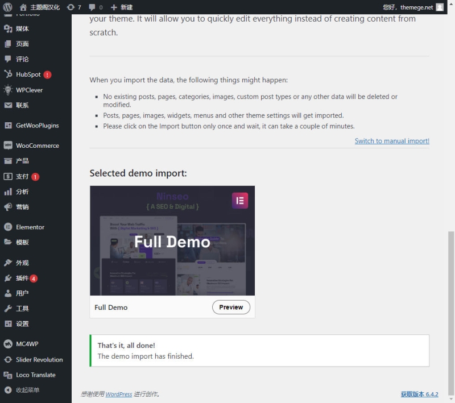The image size is (455, 403).
Task: Click the 页面 pages icon in sidebar
Action: (x=8, y=44)
